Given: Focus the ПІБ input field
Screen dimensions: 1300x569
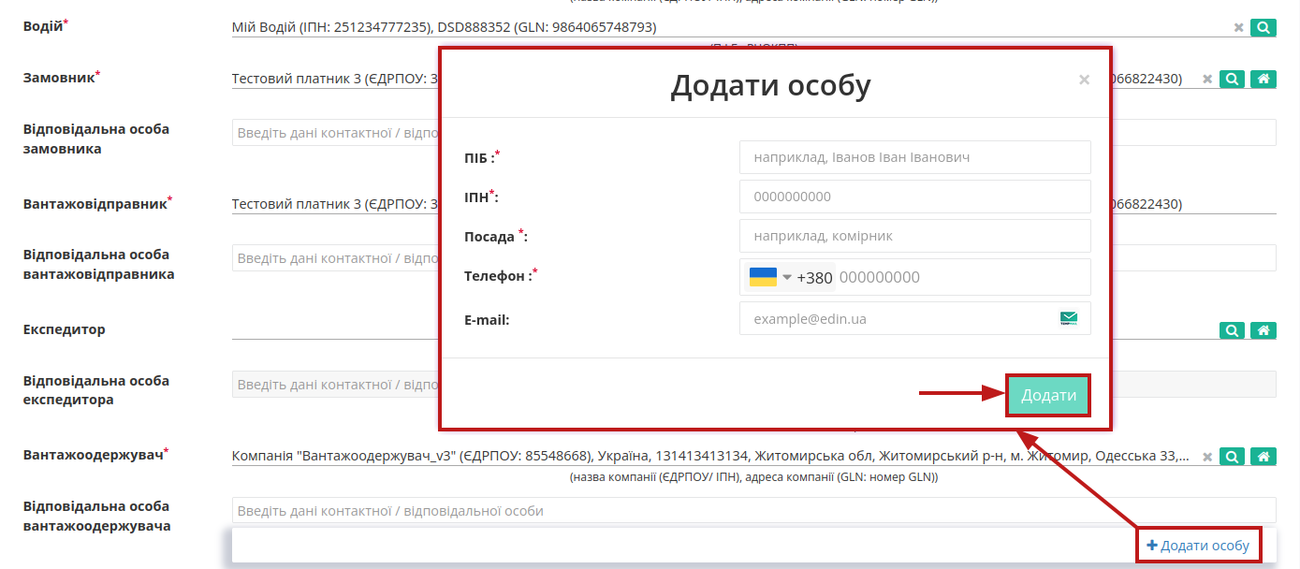Looking at the screenshot, I should click(x=915, y=157).
